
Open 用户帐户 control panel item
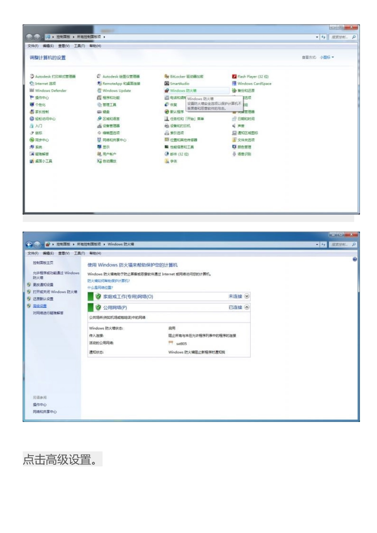pyautogui.click(x=109, y=154)
